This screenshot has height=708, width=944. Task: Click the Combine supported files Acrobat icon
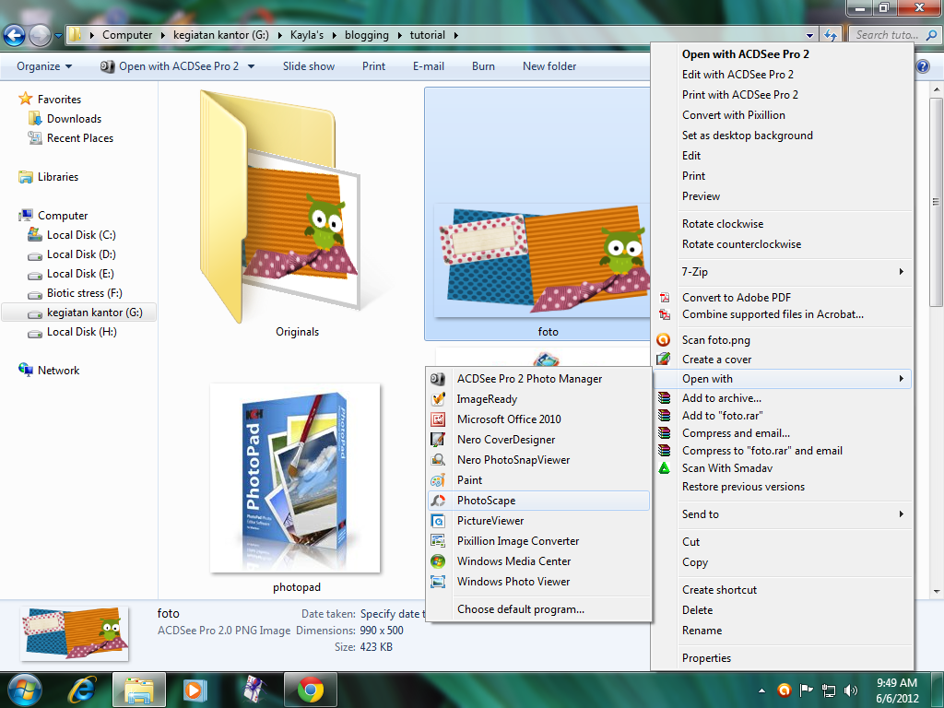coord(664,314)
